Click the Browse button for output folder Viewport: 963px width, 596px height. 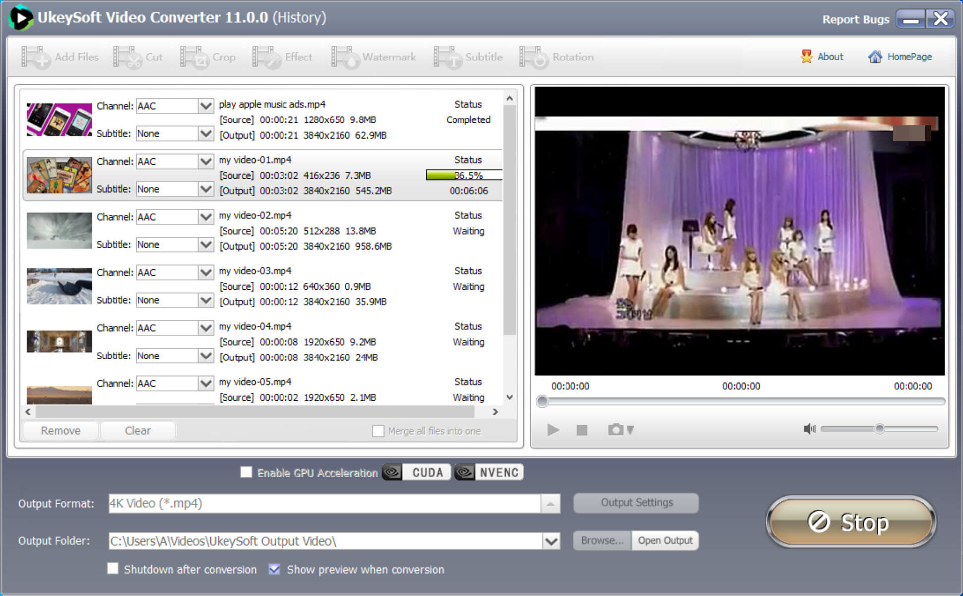coord(597,542)
